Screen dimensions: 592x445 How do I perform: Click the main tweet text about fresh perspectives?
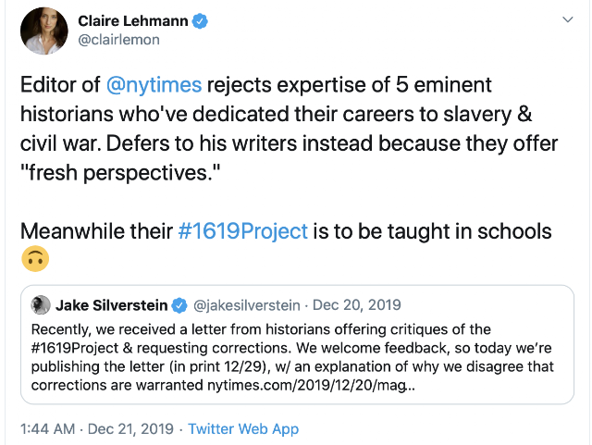[x=289, y=129]
